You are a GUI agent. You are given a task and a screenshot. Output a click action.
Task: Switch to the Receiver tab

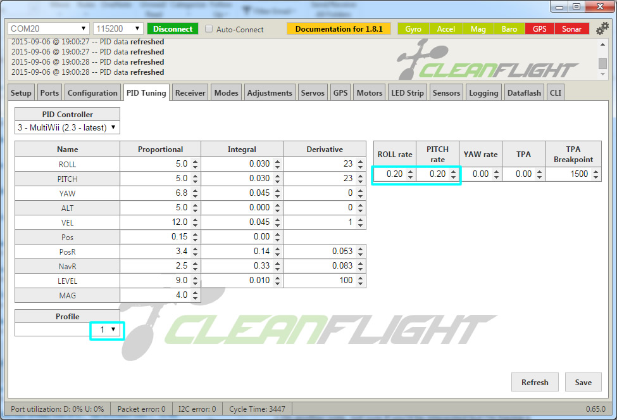[190, 93]
